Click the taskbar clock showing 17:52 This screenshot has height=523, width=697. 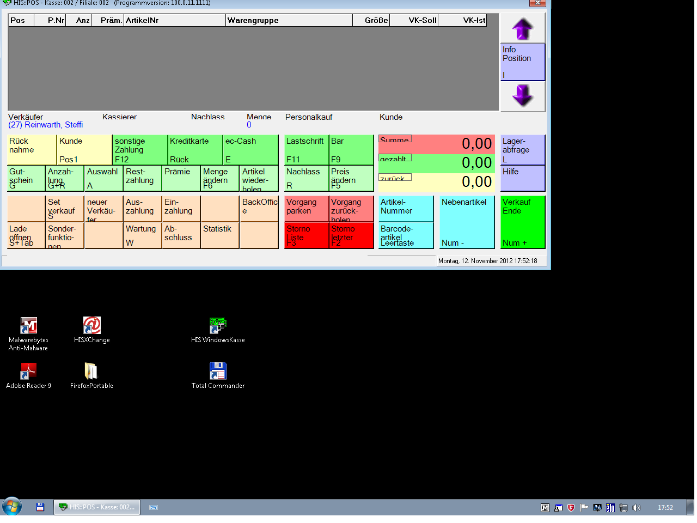665,508
